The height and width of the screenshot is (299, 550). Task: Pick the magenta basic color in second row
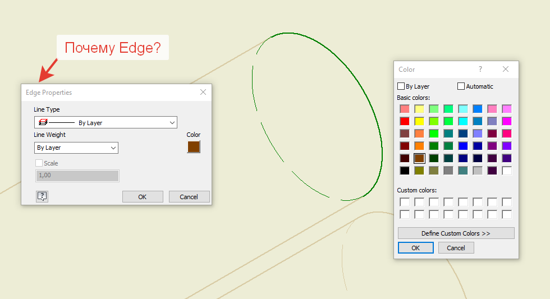point(506,121)
